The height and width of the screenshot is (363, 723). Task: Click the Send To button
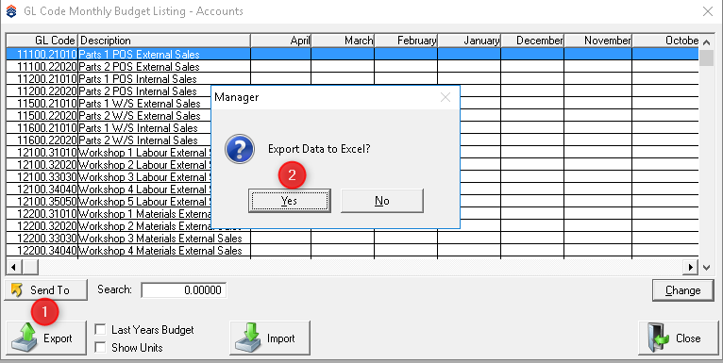(45, 290)
